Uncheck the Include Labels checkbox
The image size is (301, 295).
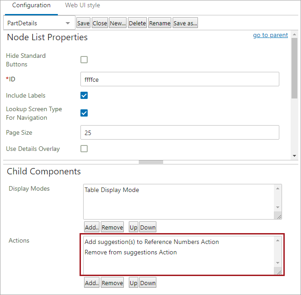(84, 95)
